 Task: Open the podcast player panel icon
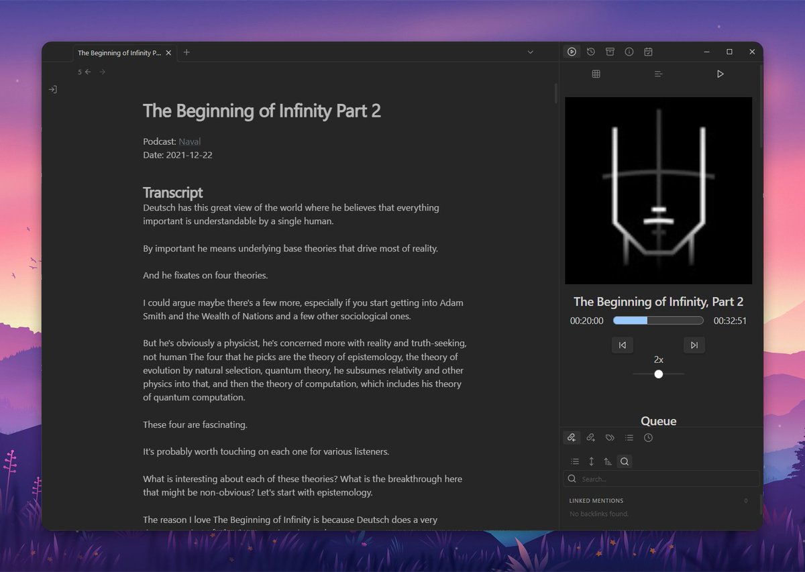(572, 52)
